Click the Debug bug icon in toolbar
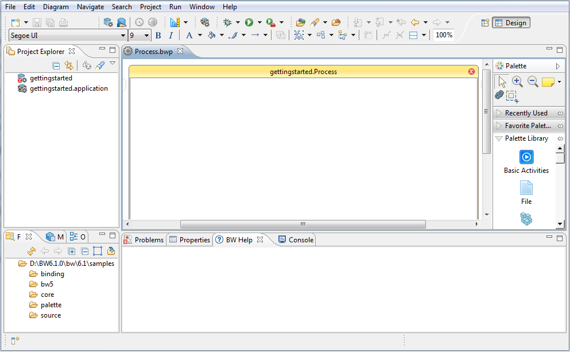 (x=227, y=22)
